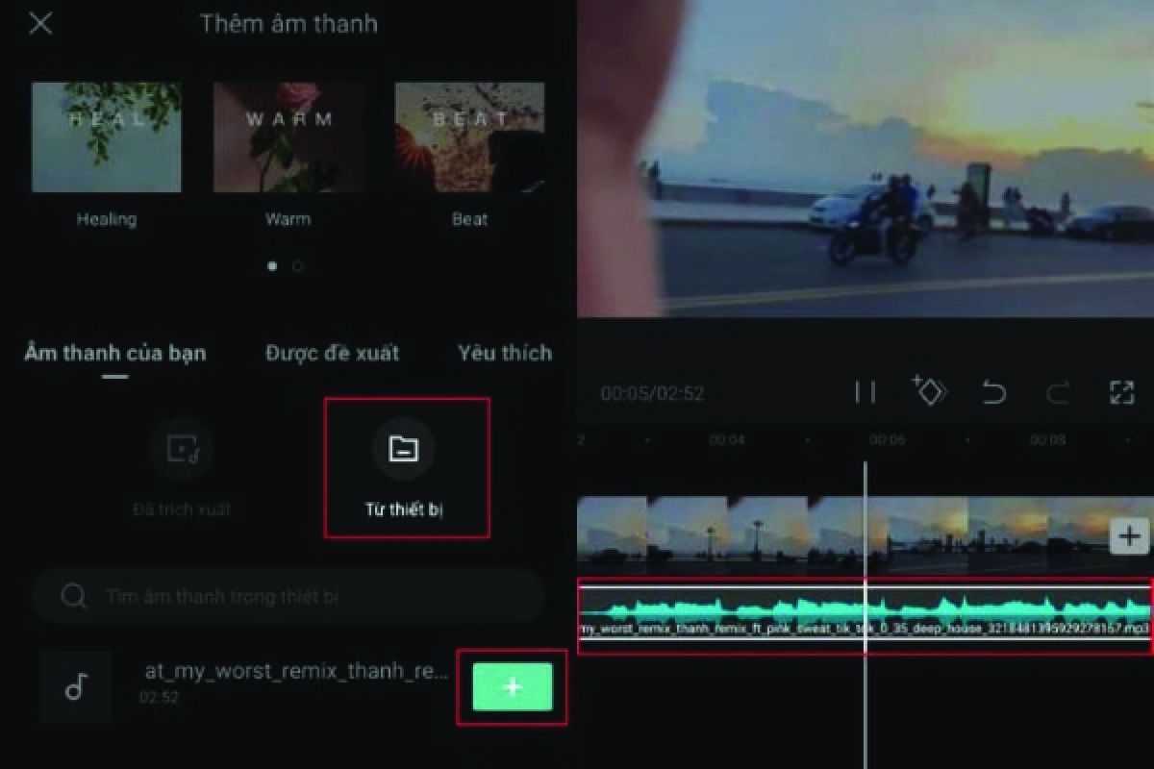Pause video playback in the preview
Screen dimensions: 1154x769
point(865,392)
